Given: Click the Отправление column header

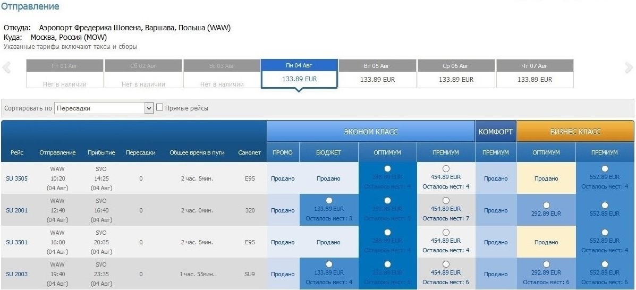Looking at the screenshot, I should tap(57, 153).
